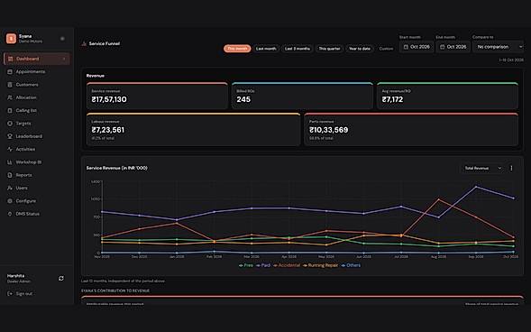
Task: Click the Workshop BI chart icon
Action: click(x=10, y=162)
